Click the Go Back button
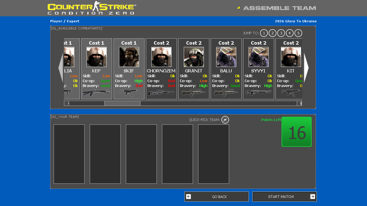This screenshot has height=206, width=367. [x=216, y=197]
